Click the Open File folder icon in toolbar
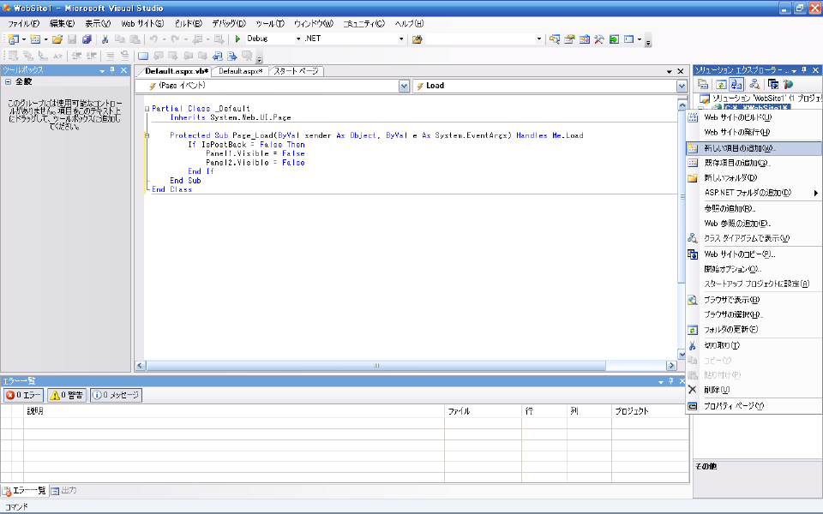The image size is (823, 514). (57, 39)
